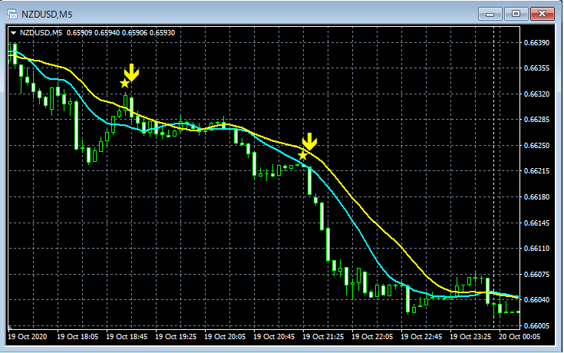Click the 19 Oct 18:45 time label
The height and width of the screenshot is (353, 564).
point(127,336)
